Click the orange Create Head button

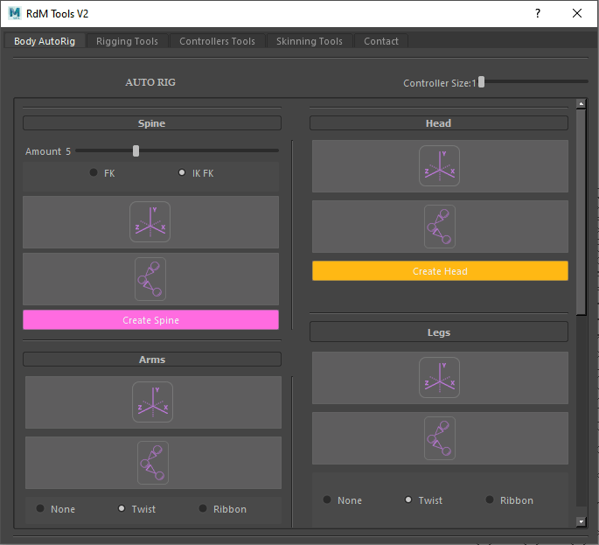point(440,271)
